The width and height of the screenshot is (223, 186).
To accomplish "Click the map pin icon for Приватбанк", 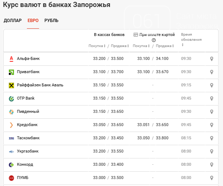I will click(x=212, y=72).
